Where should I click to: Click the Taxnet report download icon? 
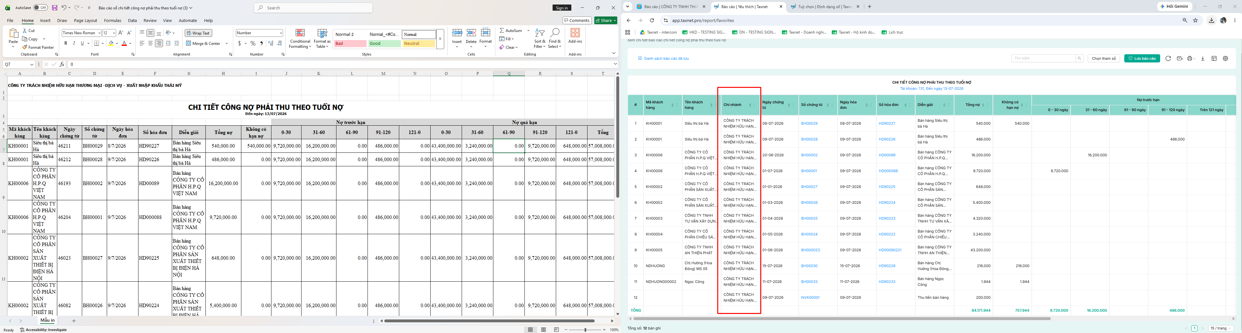coord(1203,58)
